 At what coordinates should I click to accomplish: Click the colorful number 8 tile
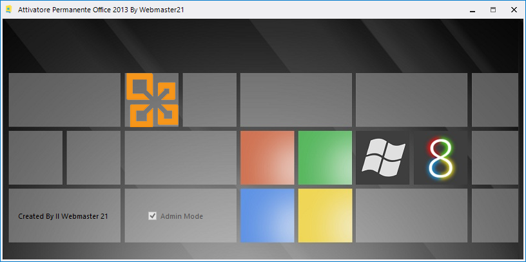point(440,158)
